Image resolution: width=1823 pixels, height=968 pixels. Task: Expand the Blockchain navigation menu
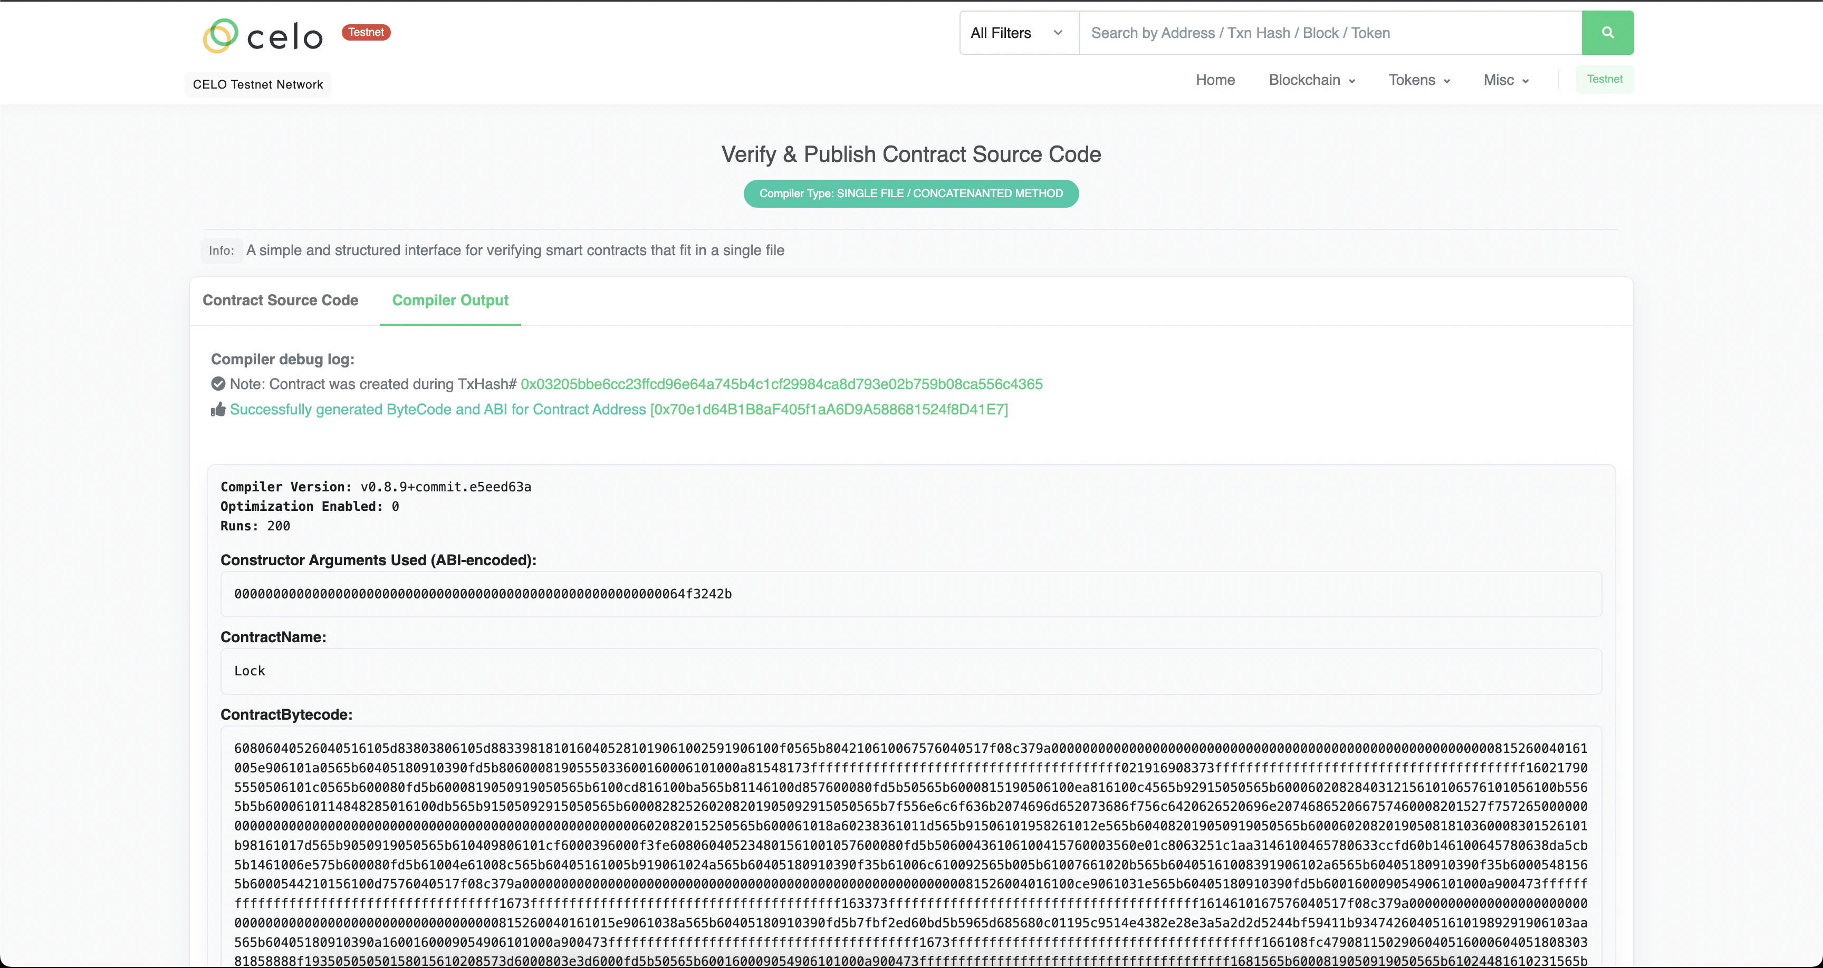[x=1311, y=80]
